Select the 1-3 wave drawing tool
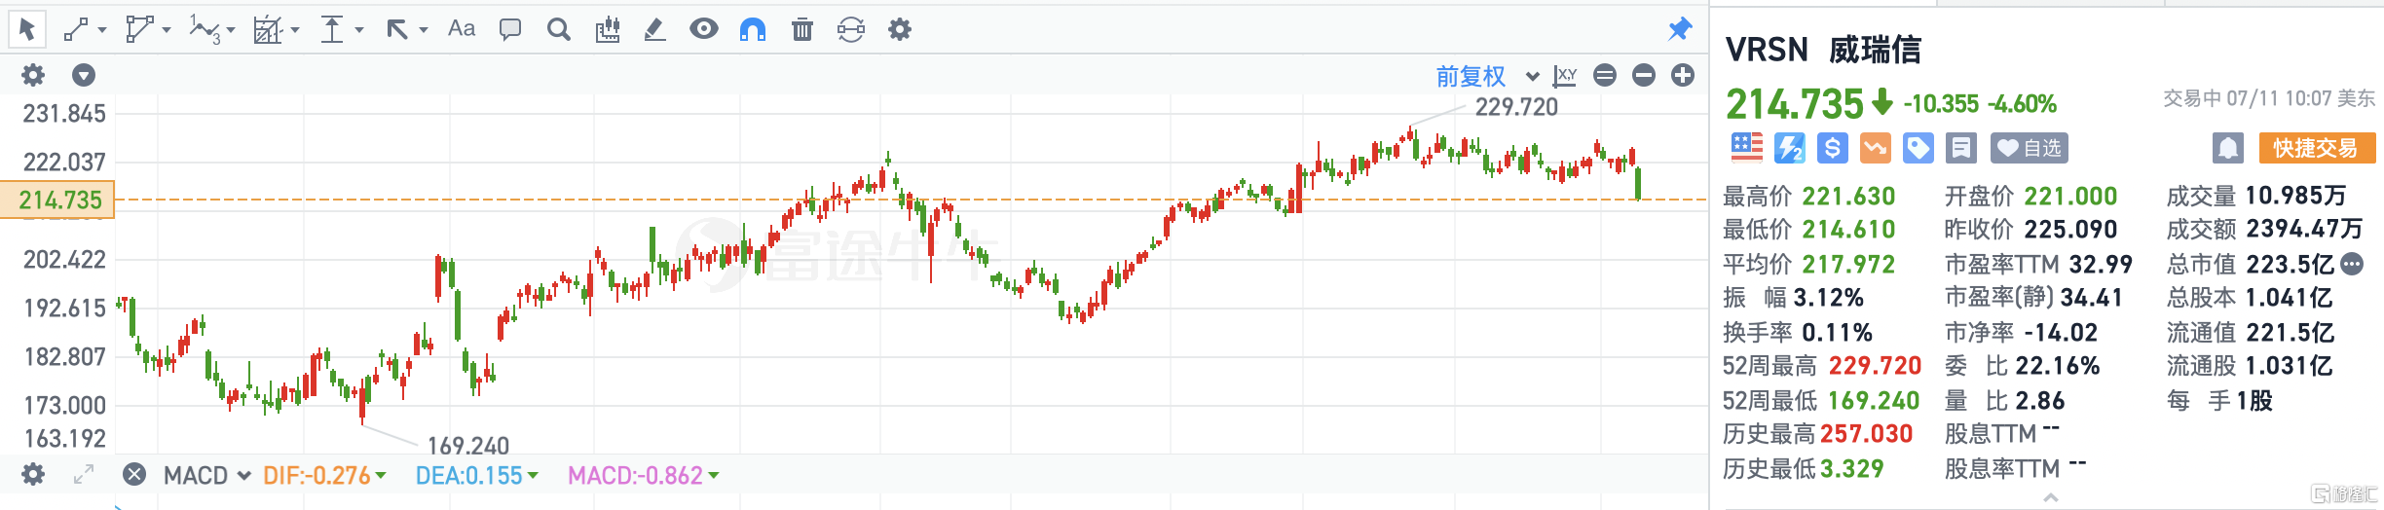The image size is (2384, 510). click(x=205, y=30)
